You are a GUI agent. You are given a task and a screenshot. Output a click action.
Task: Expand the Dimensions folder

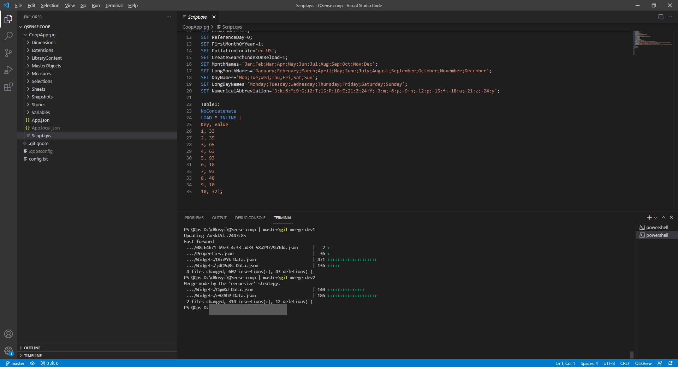tap(43, 43)
